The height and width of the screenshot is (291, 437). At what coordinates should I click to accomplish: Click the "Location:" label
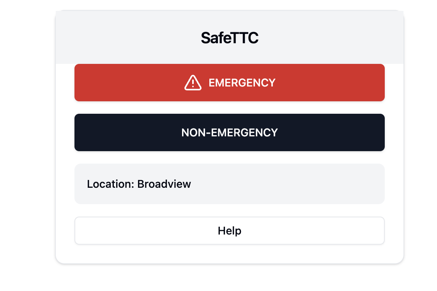tap(111, 184)
